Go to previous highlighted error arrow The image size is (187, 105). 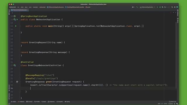(x=173, y=13)
